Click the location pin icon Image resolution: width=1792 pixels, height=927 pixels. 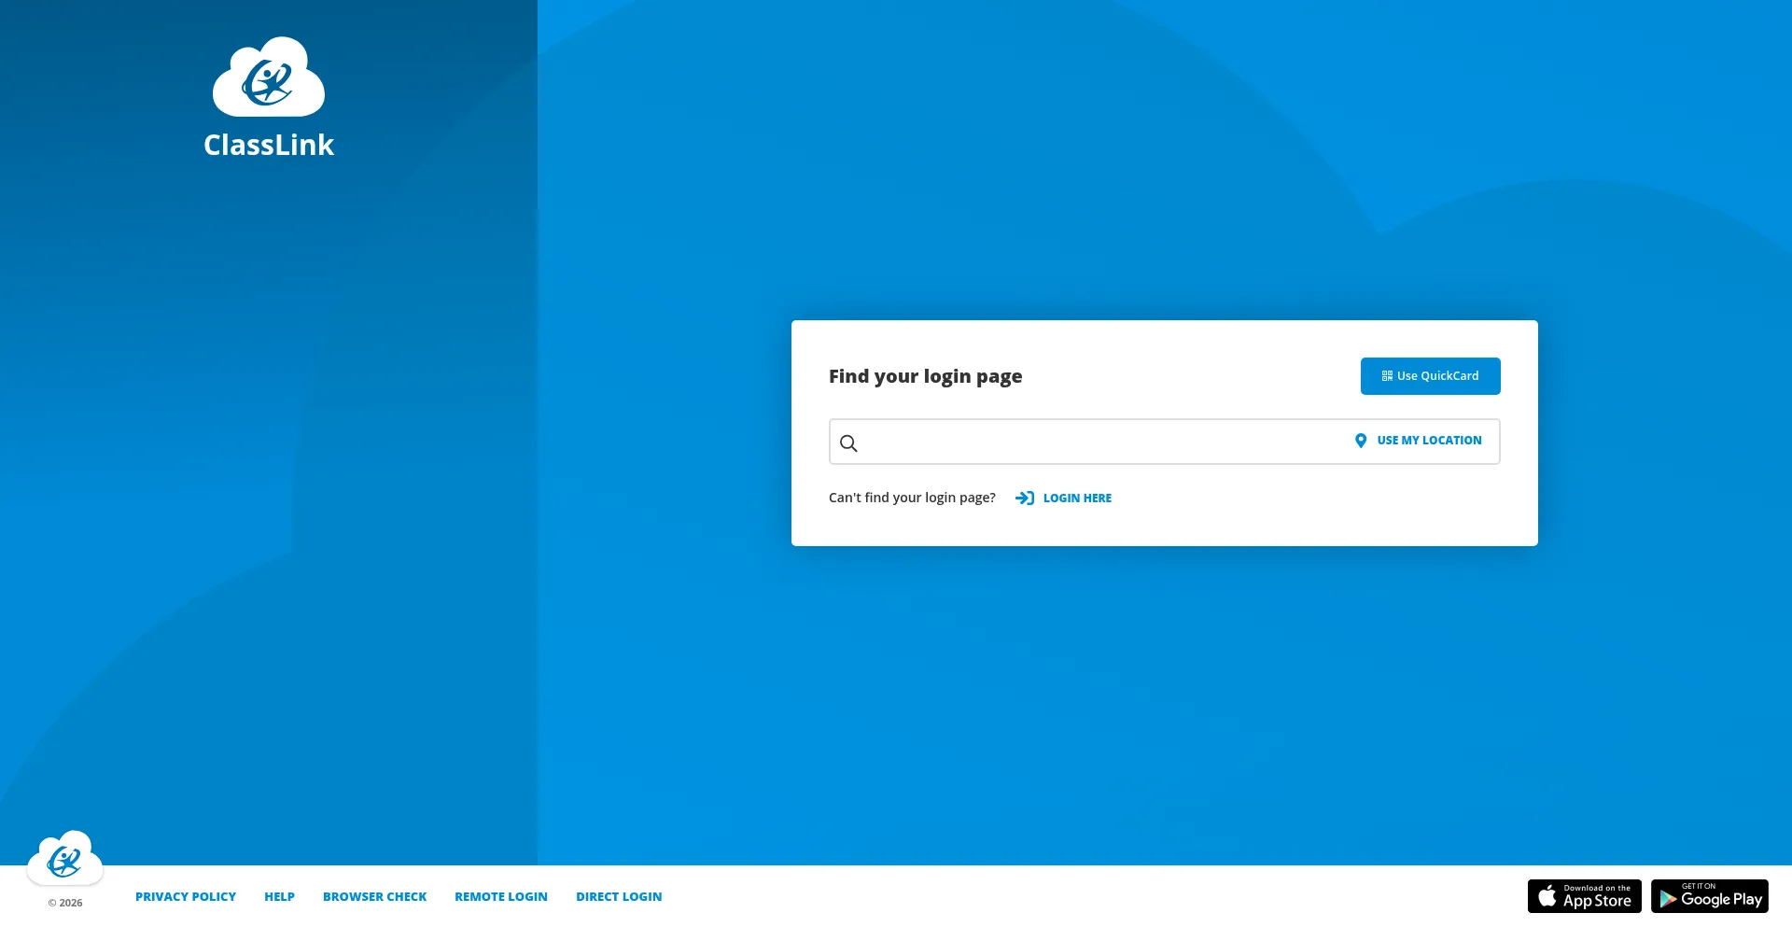pos(1361,440)
